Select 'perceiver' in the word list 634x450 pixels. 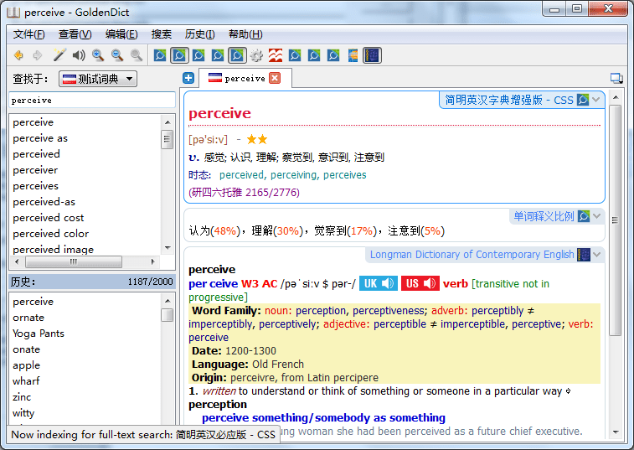[x=35, y=170]
